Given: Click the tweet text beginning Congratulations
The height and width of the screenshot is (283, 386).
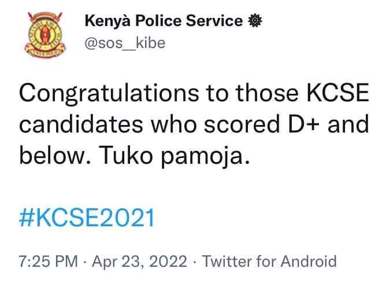Looking at the screenshot, I should (x=194, y=125).
